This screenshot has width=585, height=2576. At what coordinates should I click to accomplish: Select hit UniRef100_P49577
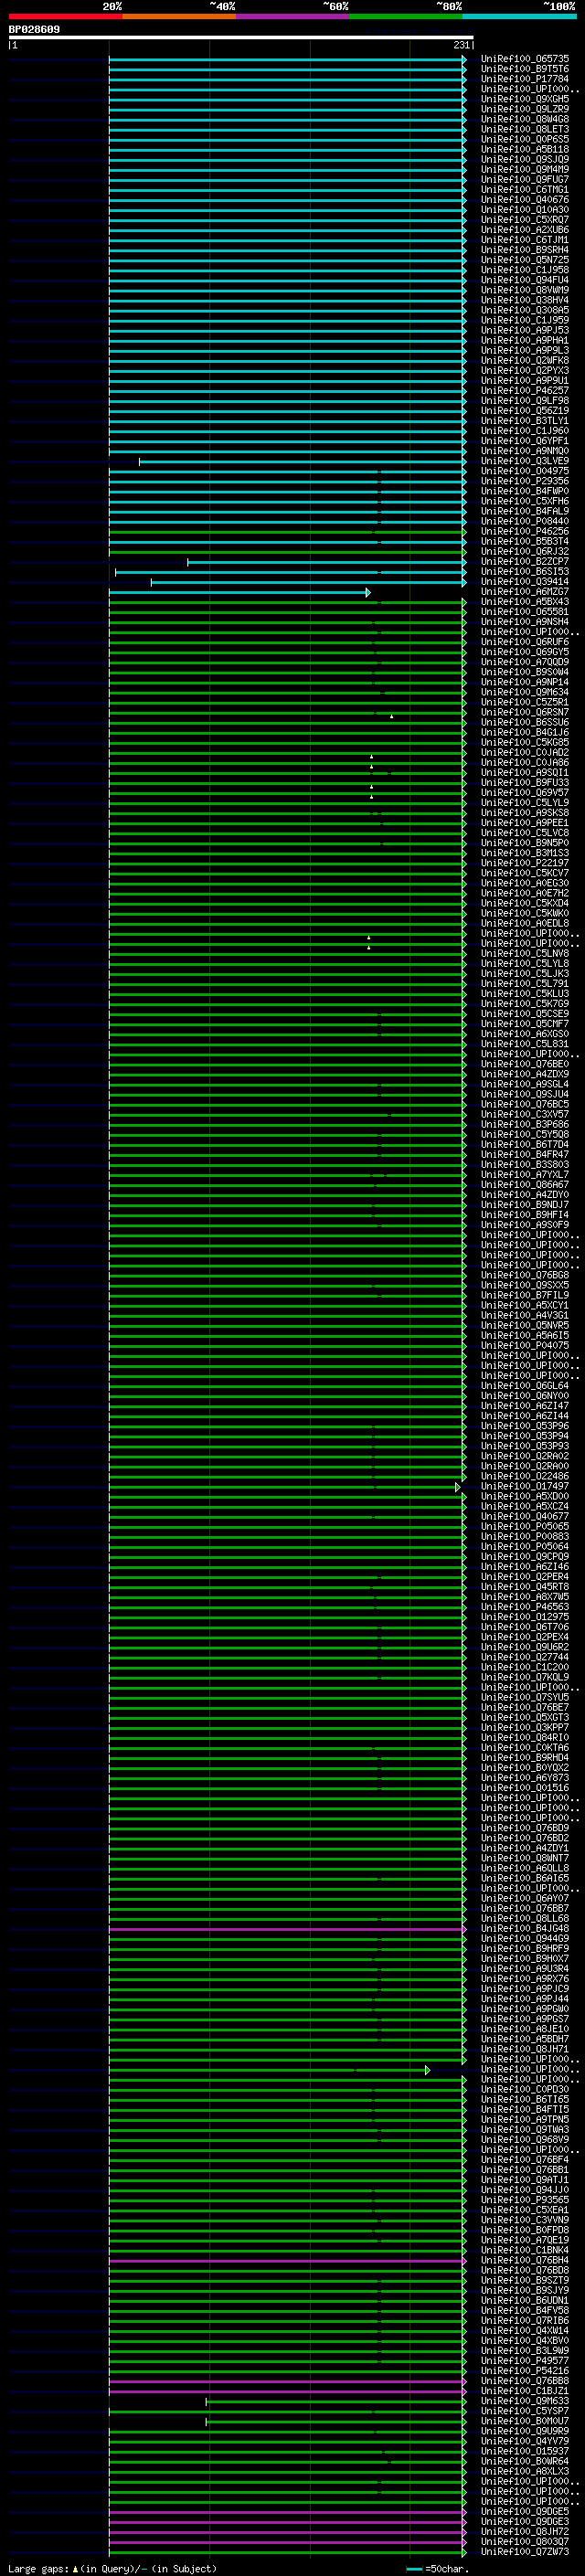525,2361
